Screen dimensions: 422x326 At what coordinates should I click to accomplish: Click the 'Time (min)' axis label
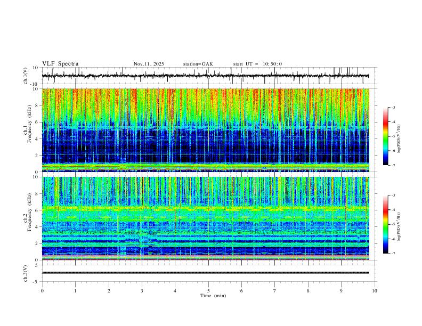pyautogui.click(x=213, y=296)
